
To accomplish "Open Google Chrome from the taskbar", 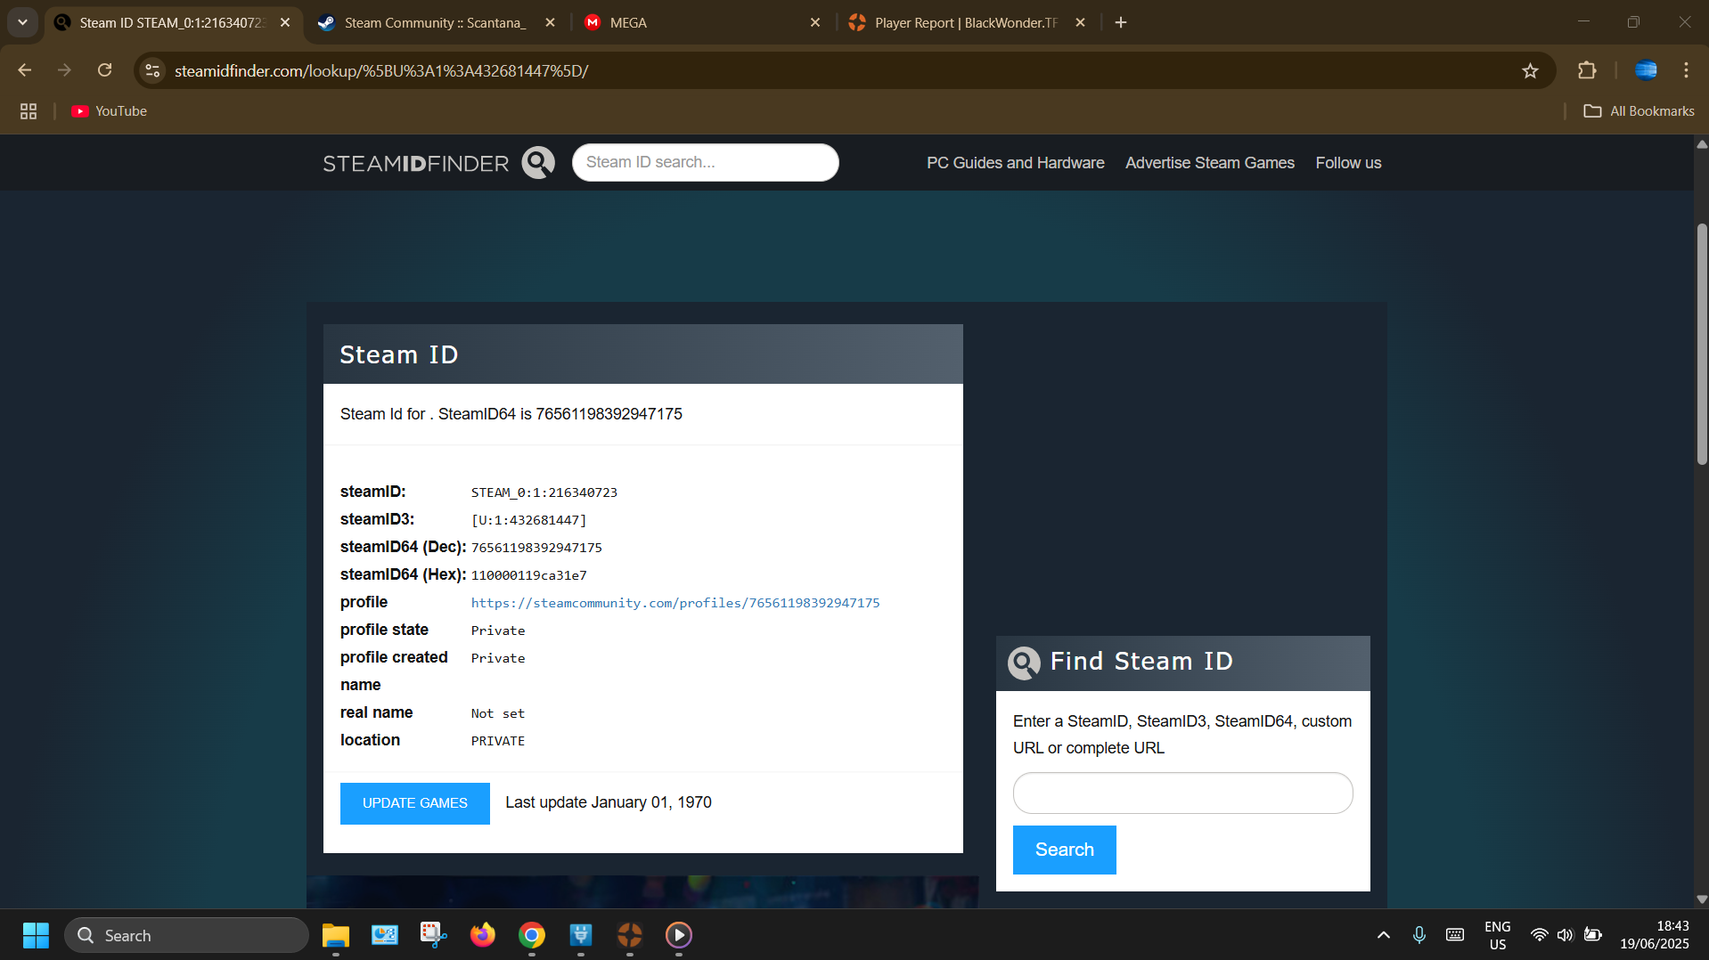I will pyautogui.click(x=531, y=935).
